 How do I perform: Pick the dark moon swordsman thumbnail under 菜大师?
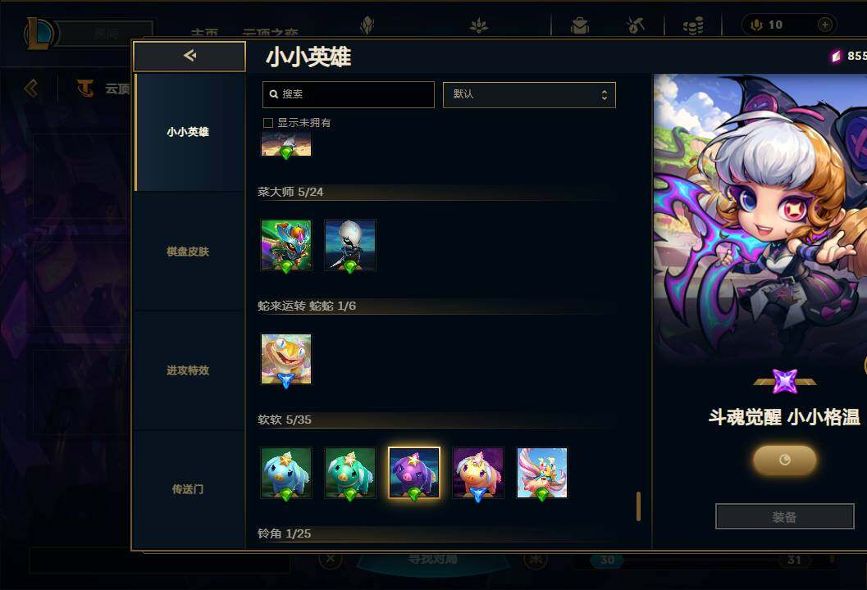(350, 245)
